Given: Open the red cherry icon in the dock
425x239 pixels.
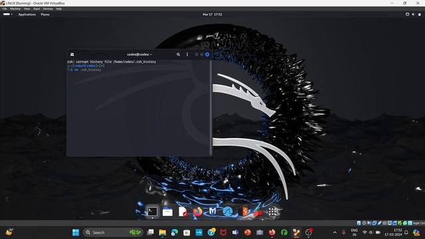Looking at the screenshot, I should 258,212.
